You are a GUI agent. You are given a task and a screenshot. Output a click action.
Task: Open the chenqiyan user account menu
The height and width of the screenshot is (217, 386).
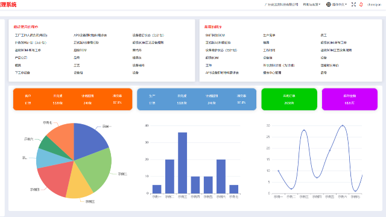point(374,4)
